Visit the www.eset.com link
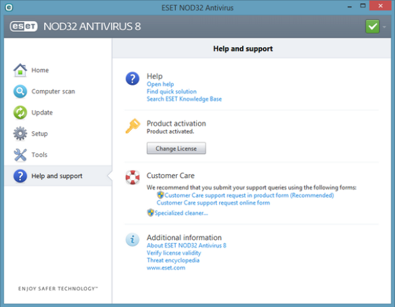Screen dimensions: 395x307 [x=166, y=267]
